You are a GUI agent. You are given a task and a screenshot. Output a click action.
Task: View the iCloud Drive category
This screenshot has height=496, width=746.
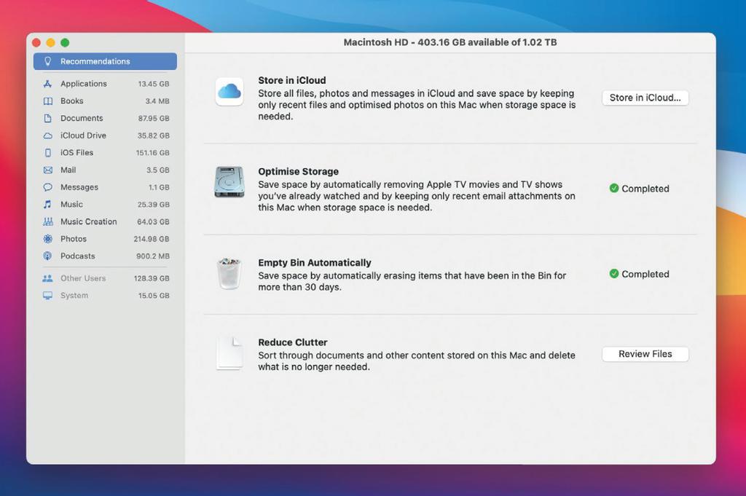click(105, 135)
